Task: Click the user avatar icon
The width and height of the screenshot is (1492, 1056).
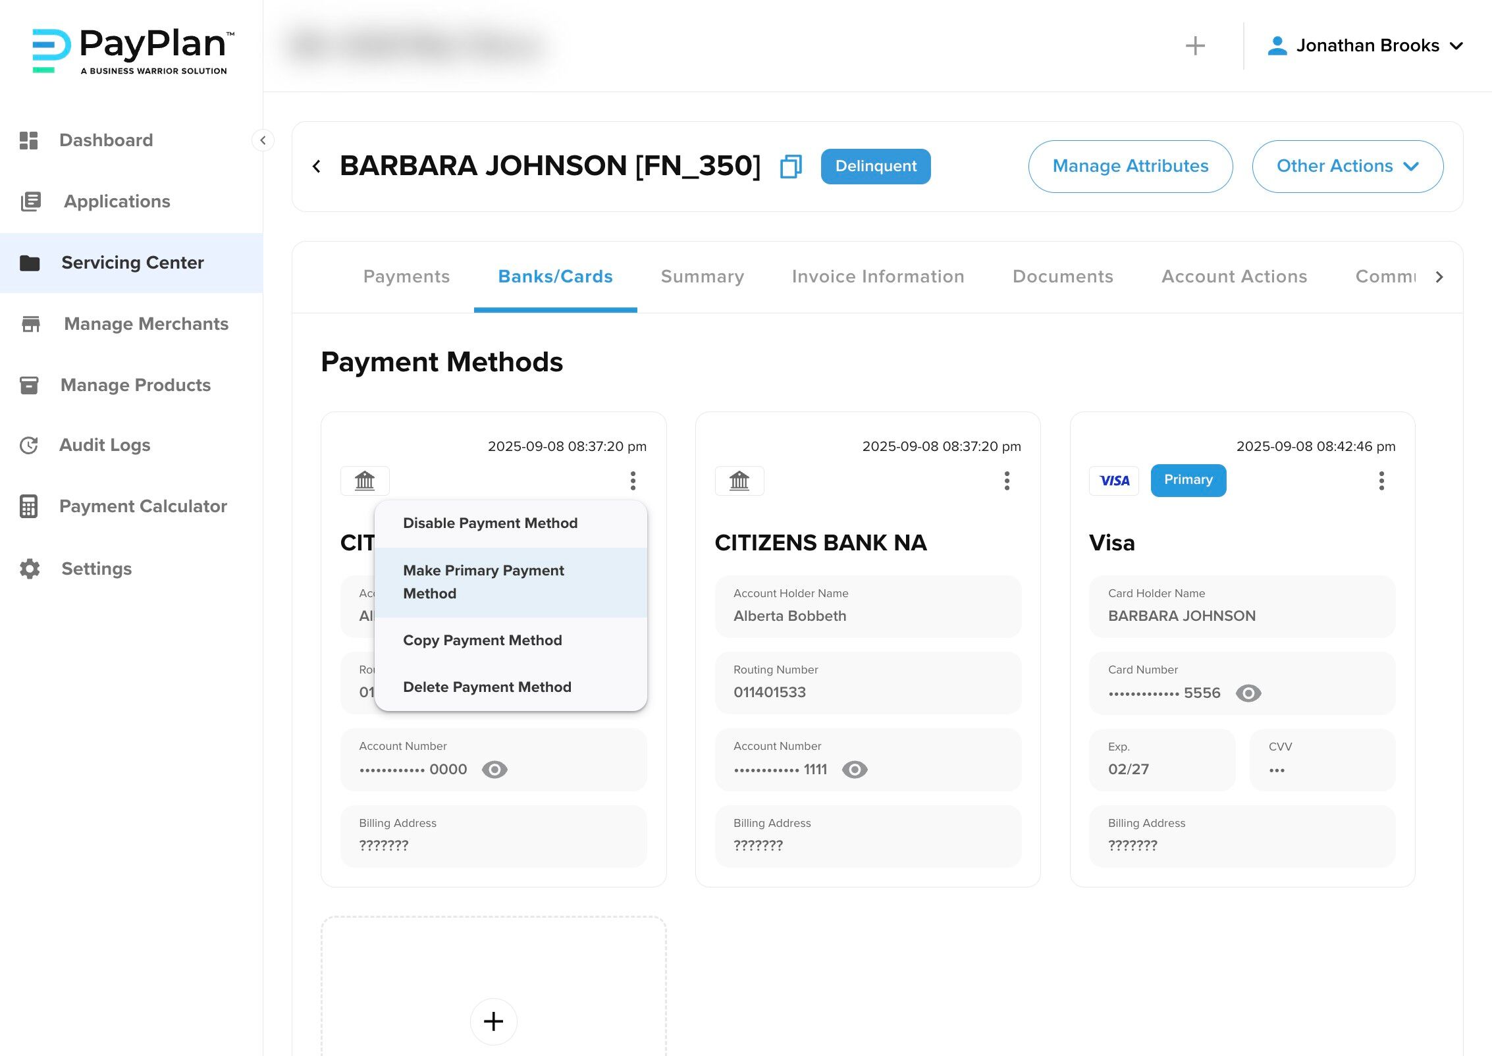Action: [x=1277, y=45]
